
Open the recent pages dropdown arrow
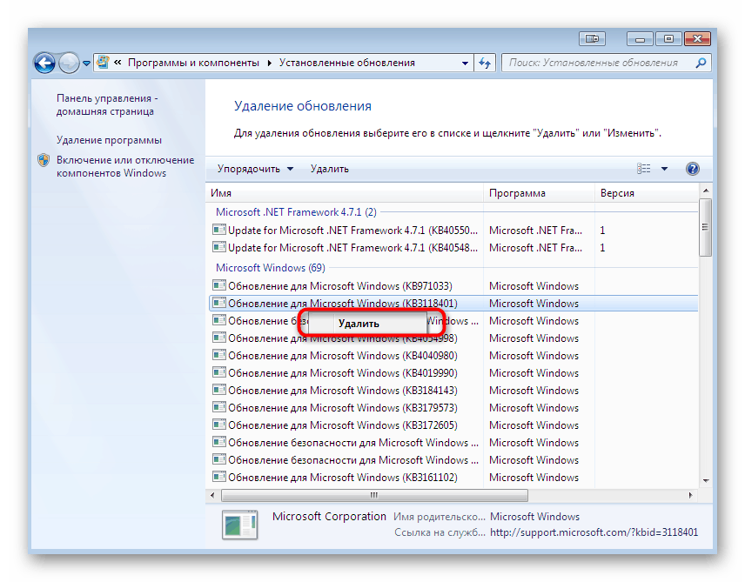(x=86, y=64)
